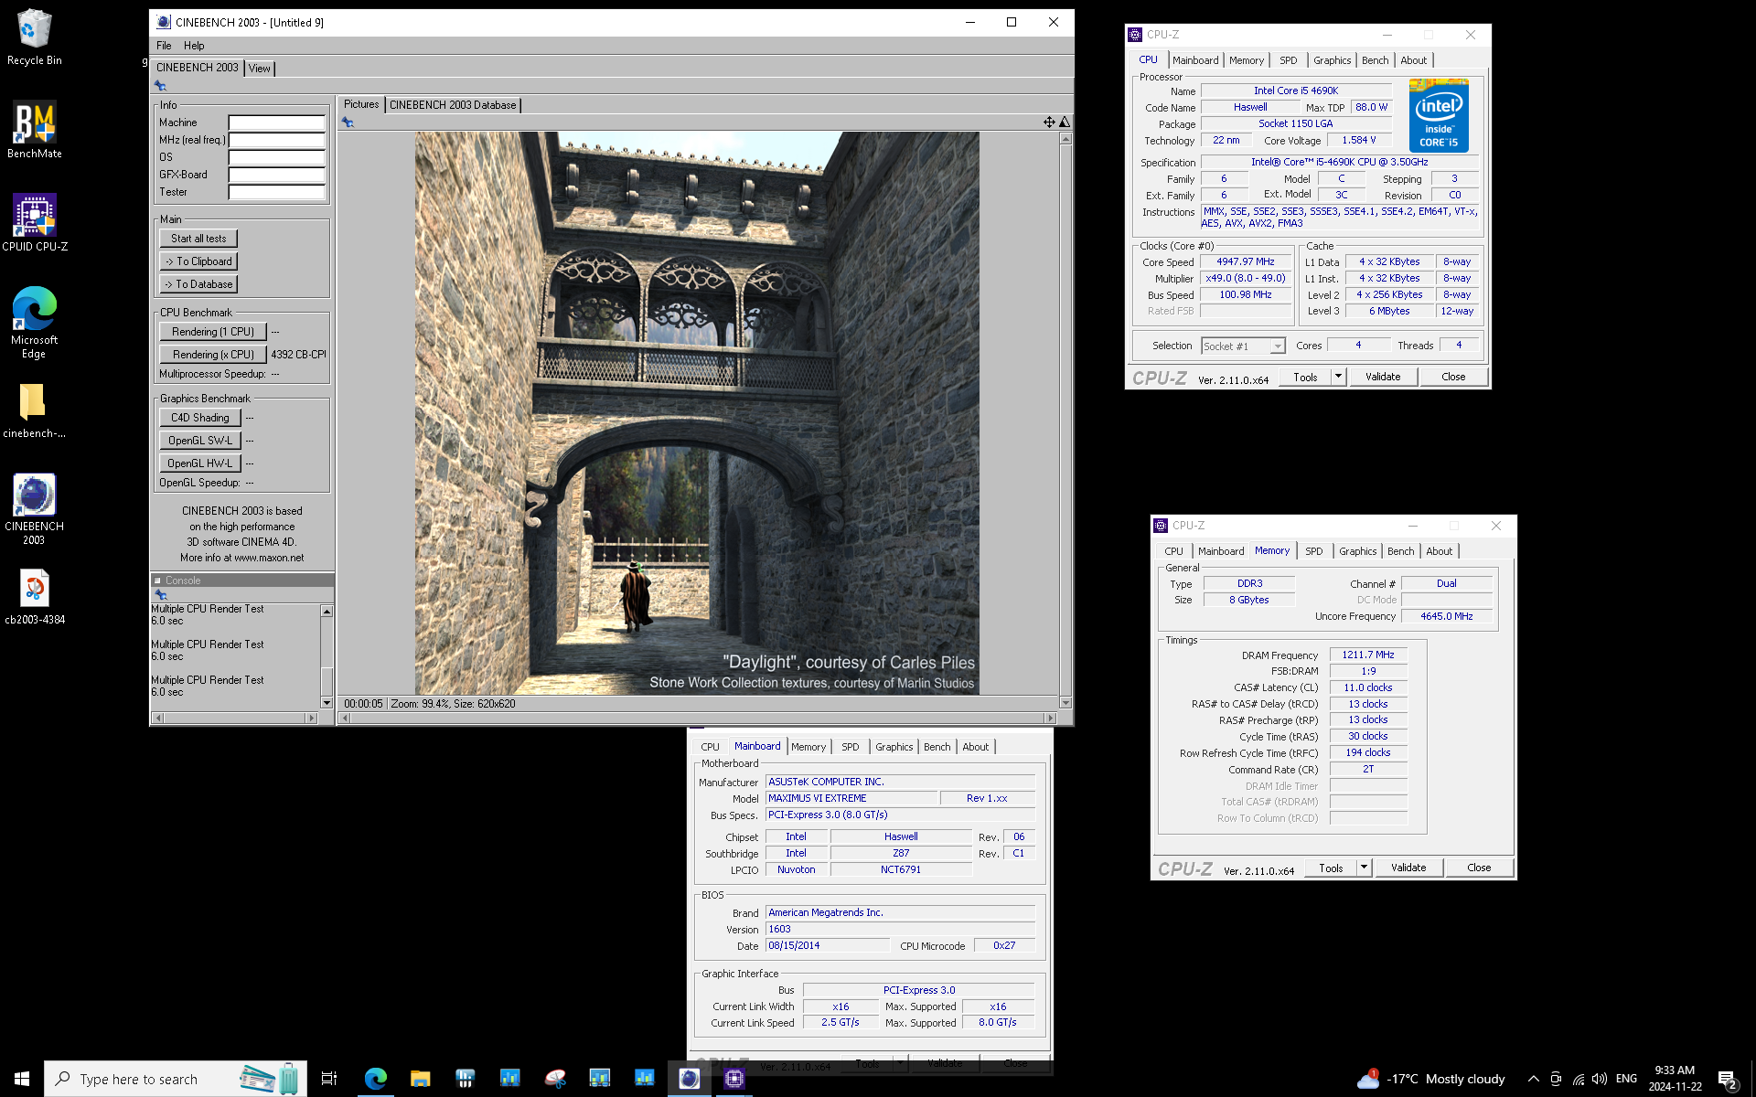Image resolution: width=1756 pixels, height=1097 pixels.
Task: Open the CINEBENCH 2003 Database tab
Action: coord(453,105)
